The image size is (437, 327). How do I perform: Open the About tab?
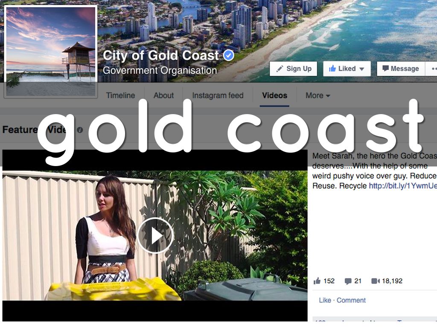tap(163, 95)
